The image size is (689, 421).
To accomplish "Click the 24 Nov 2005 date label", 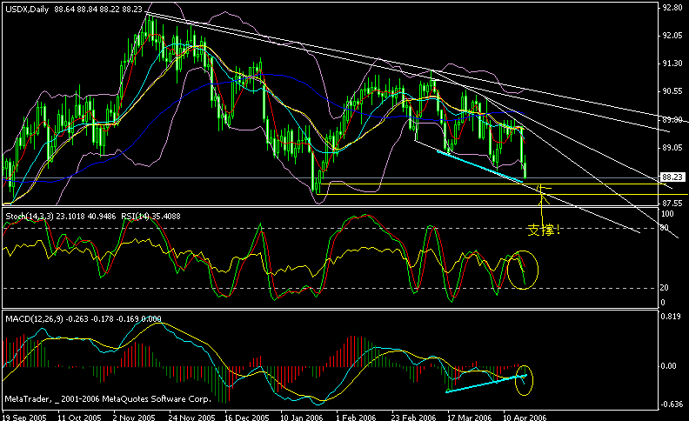I will pyautogui.click(x=192, y=417).
